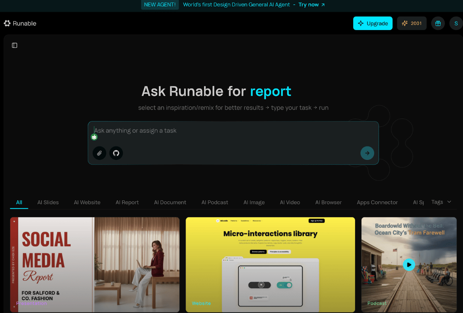
Task: Submit the task with arrow button
Action: coord(367,153)
